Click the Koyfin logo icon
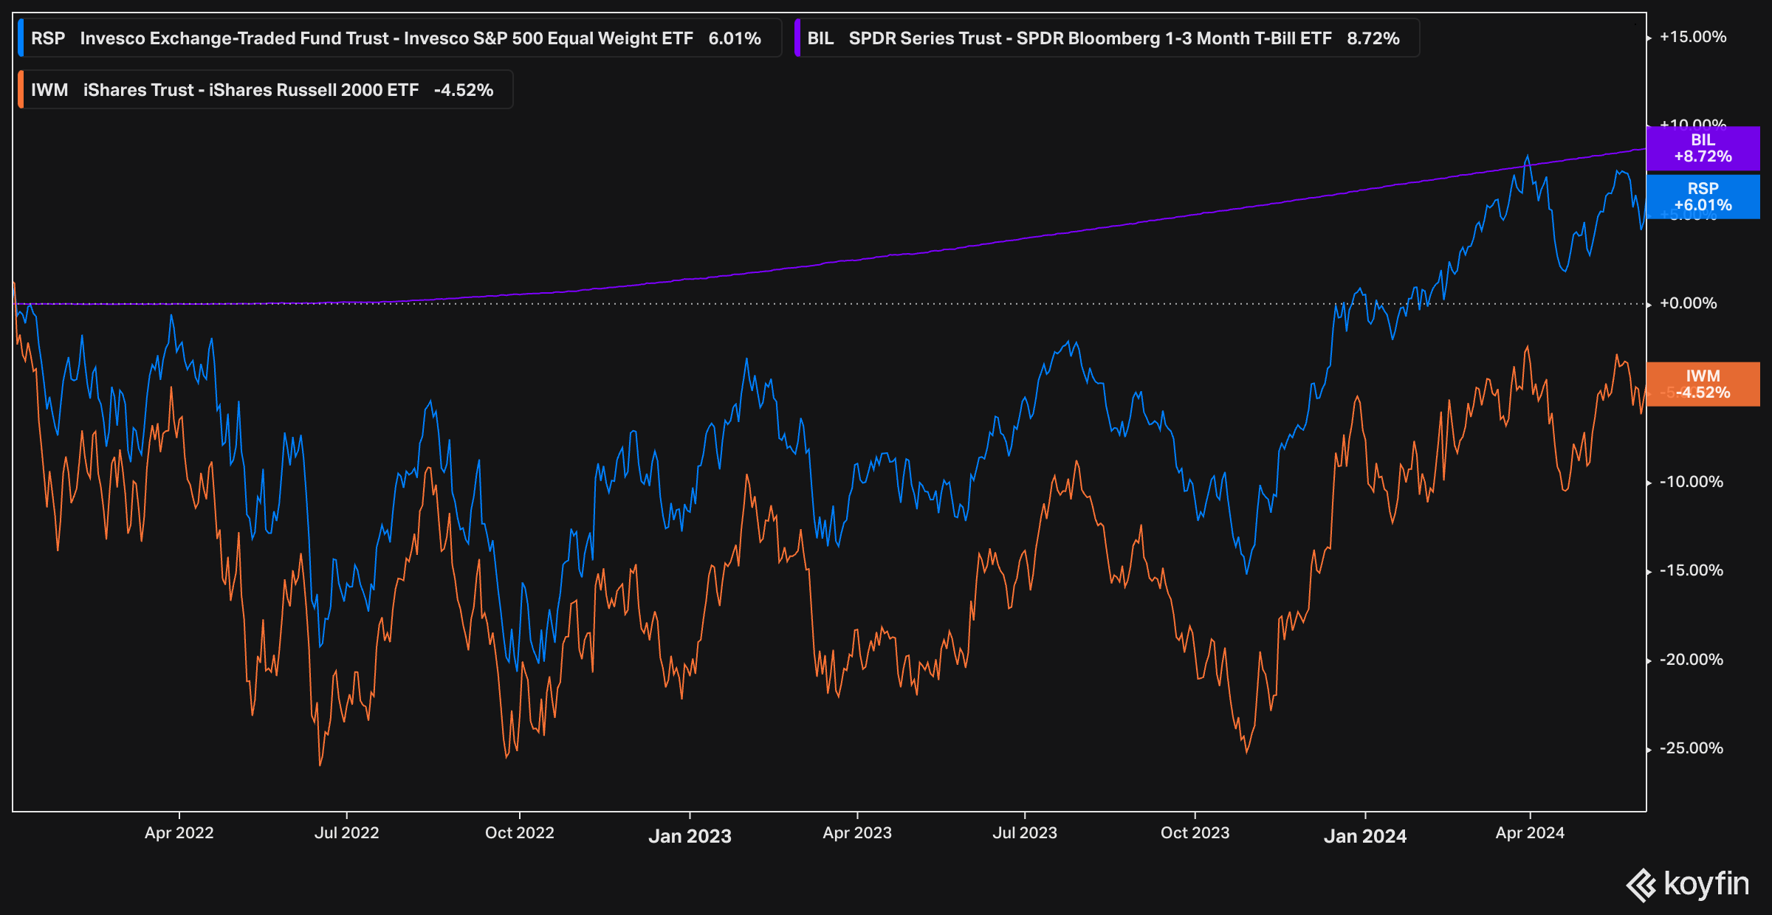 [x=1641, y=885]
